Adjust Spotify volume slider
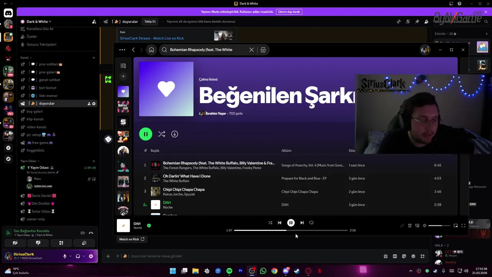 pyautogui.click(x=439, y=225)
